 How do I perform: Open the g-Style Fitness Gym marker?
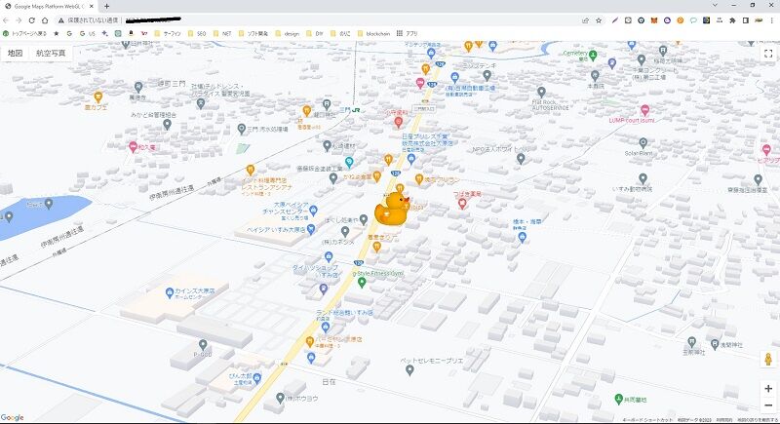(362, 283)
